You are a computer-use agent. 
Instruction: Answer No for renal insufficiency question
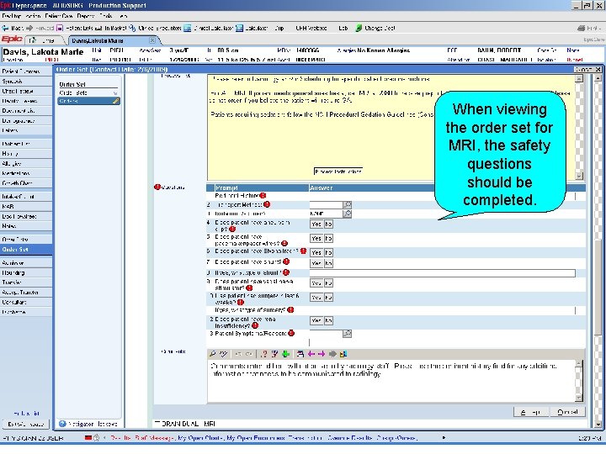[328, 320]
